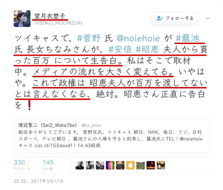Open the cas.st/153daa4f link
This screenshot has height=190, width=223.
click(53, 145)
